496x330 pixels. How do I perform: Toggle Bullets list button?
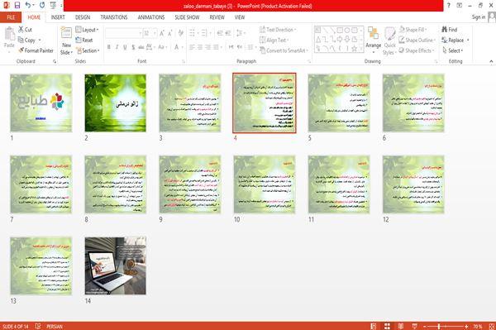pyautogui.click(x=192, y=33)
